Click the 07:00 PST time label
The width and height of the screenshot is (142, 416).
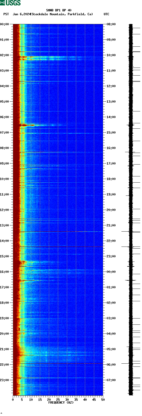pyautogui.click(x=5, y=133)
